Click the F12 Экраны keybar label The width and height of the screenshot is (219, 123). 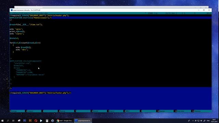click(201, 111)
